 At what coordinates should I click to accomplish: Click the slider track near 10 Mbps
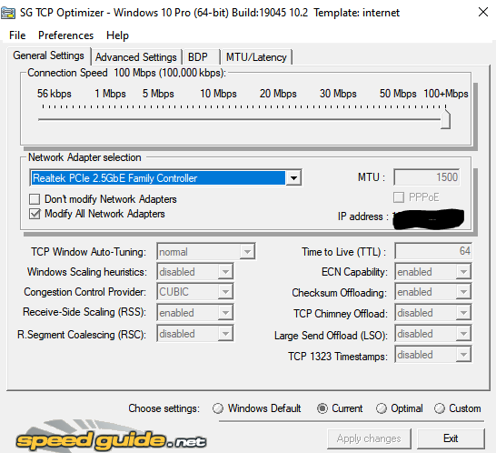click(218, 119)
